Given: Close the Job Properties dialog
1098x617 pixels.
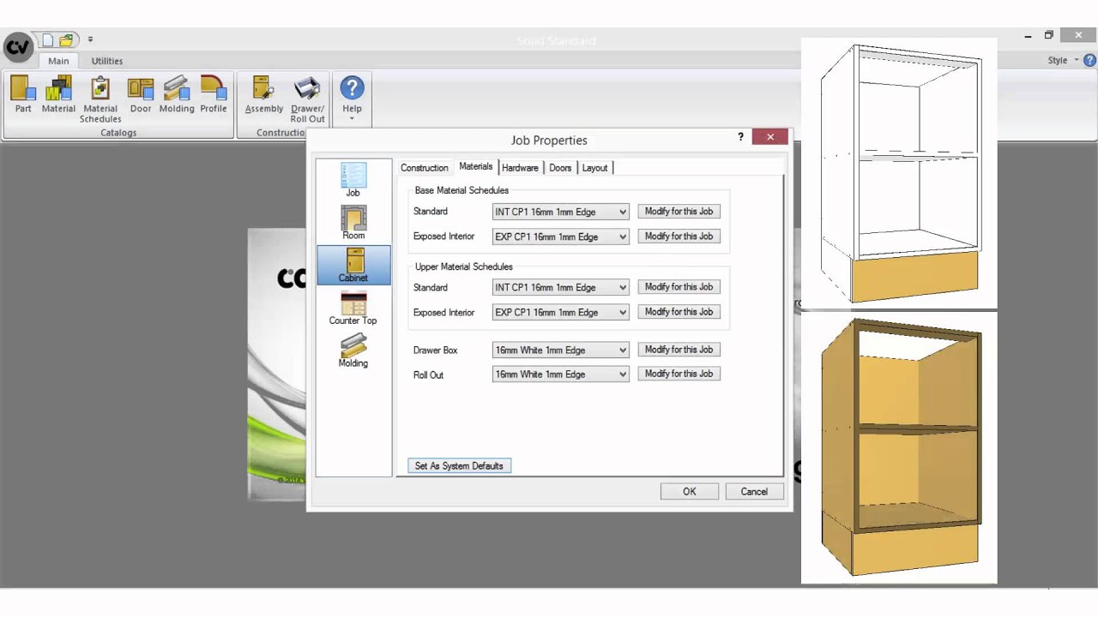Looking at the screenshot, I should tap(770, 137).
